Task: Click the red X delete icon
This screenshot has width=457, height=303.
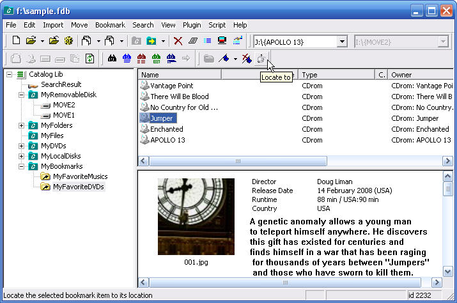Action: point(178,41)
